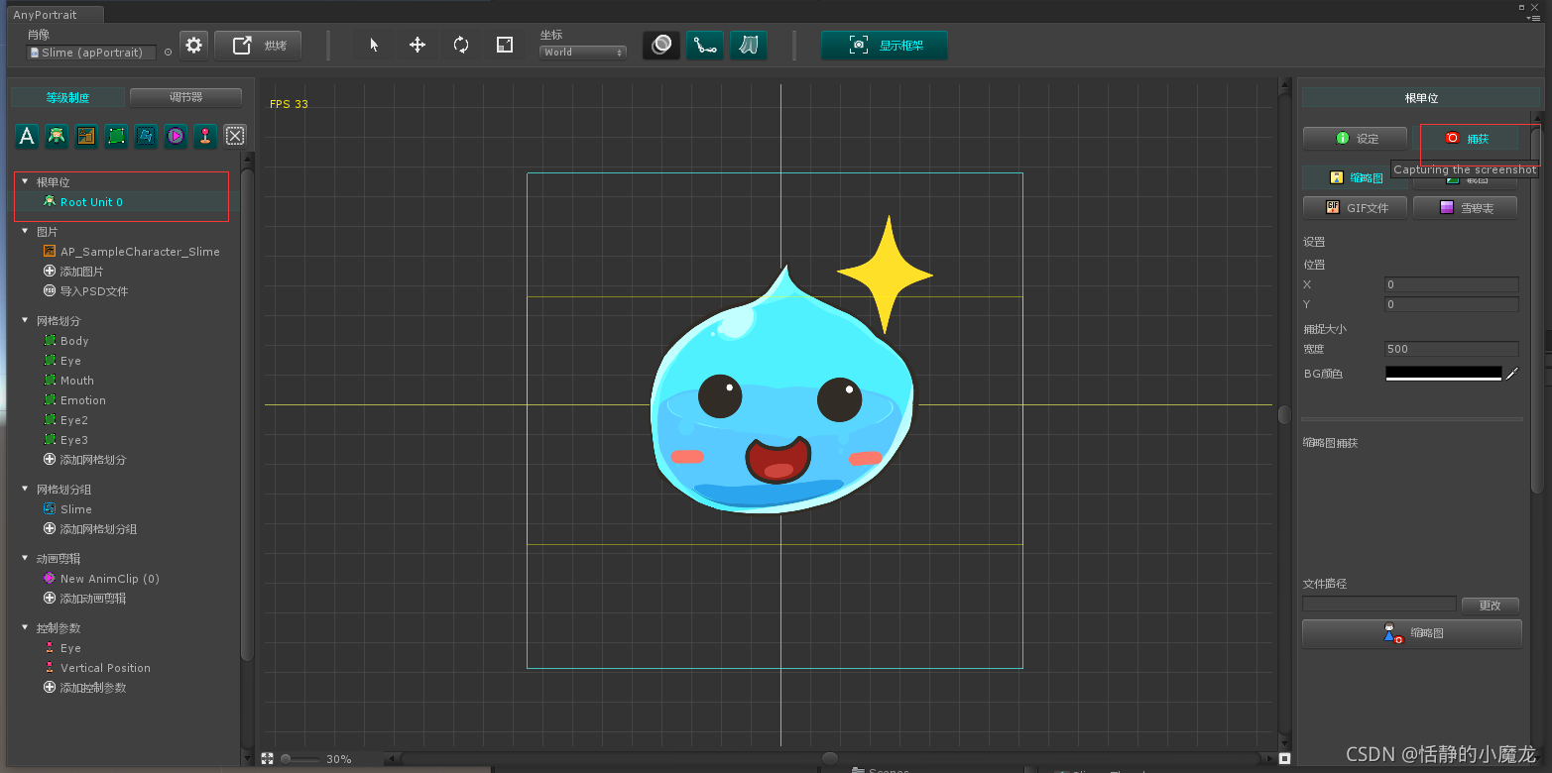Switch to the Controller (调节器) tab

(185, 97)
